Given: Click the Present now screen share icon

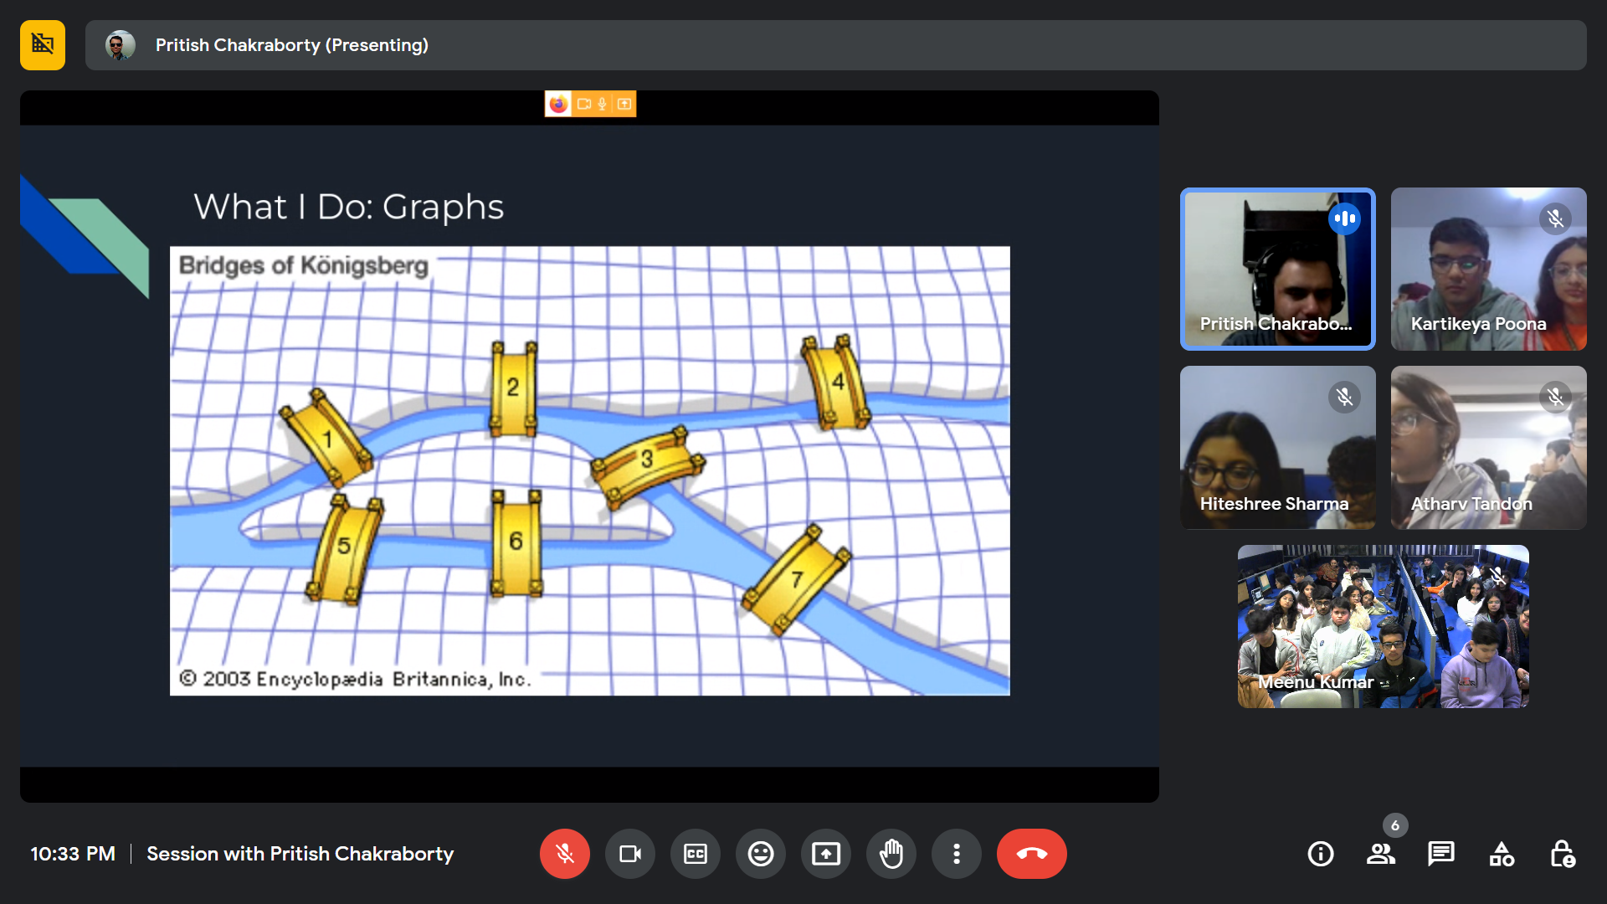Looking at the screenshot, I should (826, 854).
